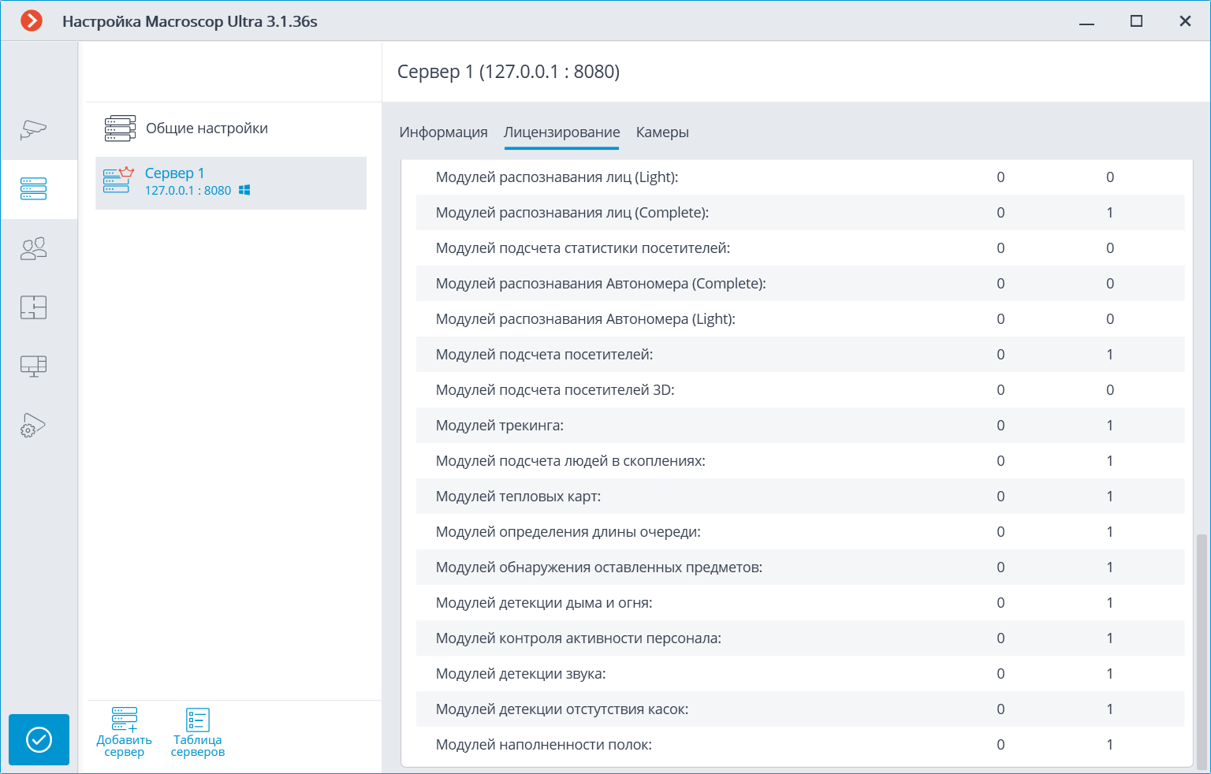This screenshot has height=774, width=1211.
Task: Click the licensing list scrollbar thumb
Action: (x=1202, y=651)
